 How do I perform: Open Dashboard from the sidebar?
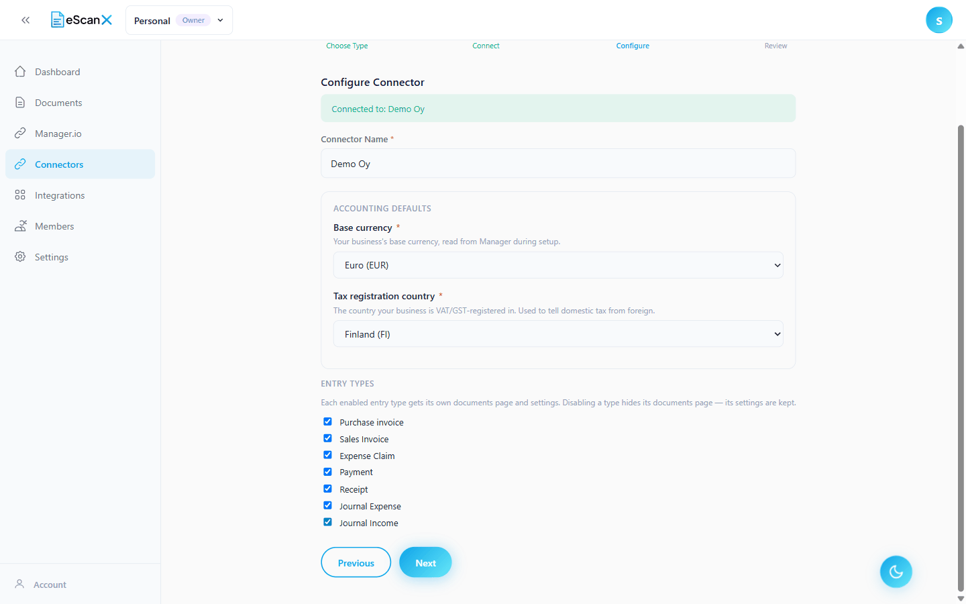point(80,72)
